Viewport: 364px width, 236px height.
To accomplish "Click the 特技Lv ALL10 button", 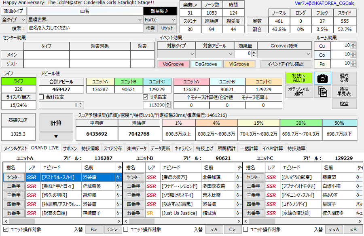I will 299,78.
